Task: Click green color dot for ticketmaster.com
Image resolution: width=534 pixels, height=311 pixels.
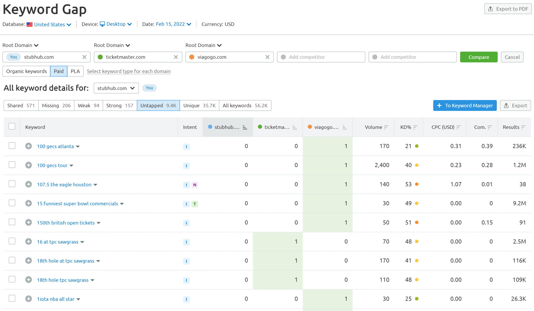Action: point(100,57)
